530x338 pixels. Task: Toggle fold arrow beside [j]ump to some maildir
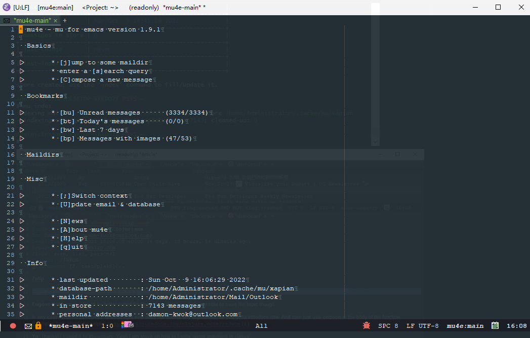[x=22, y=62]
